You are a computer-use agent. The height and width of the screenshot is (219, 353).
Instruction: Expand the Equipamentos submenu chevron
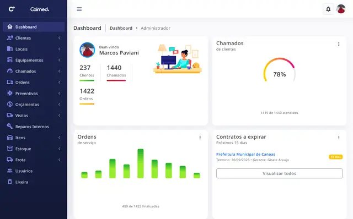(60, 60)
